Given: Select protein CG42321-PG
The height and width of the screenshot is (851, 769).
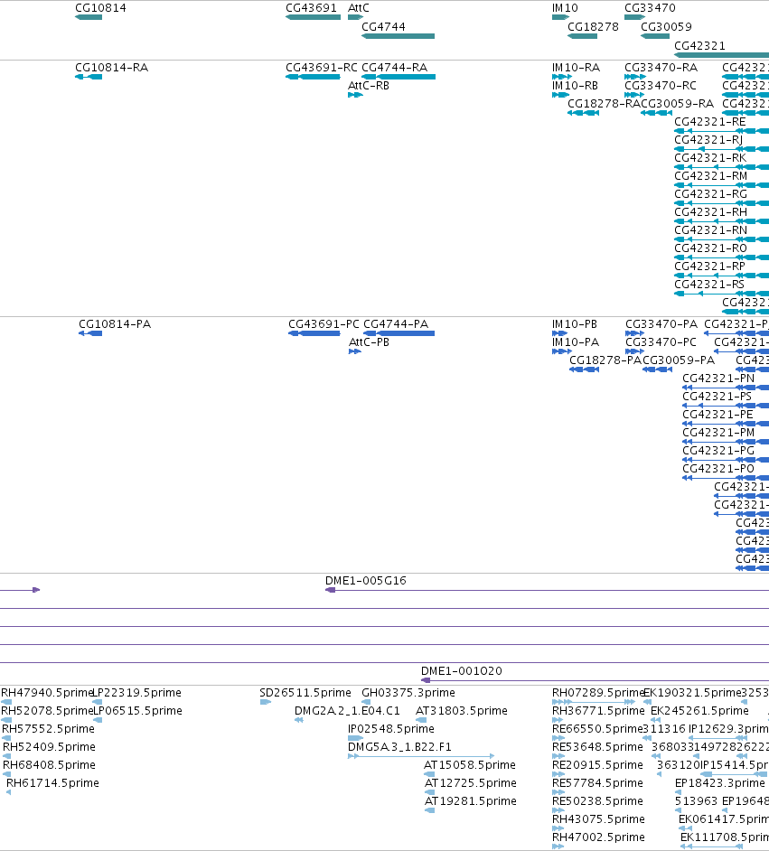Looking at the screenshot, I should pyautogui.click(x=718, y=451).
